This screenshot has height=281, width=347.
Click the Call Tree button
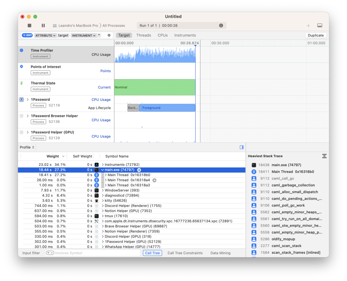click(x=152, y=253)
